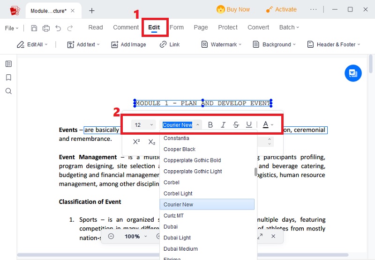Toggle Italic formatting
The image size is (375, 260).
[x=223, y=124]
